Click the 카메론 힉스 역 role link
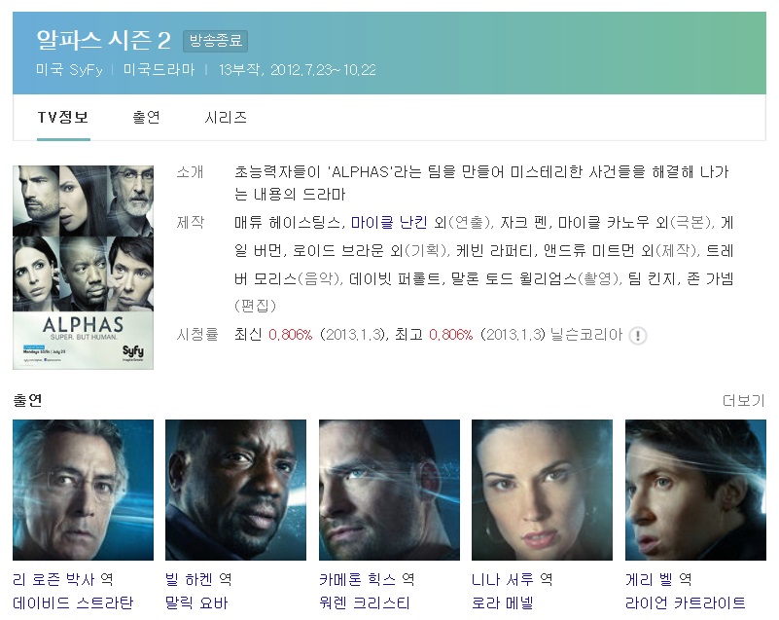 pyautogui.click(x=367, y=579)
